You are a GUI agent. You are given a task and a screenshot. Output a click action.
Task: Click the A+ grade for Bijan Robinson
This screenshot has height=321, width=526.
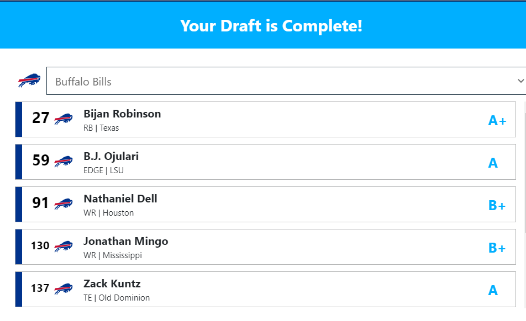497,120
